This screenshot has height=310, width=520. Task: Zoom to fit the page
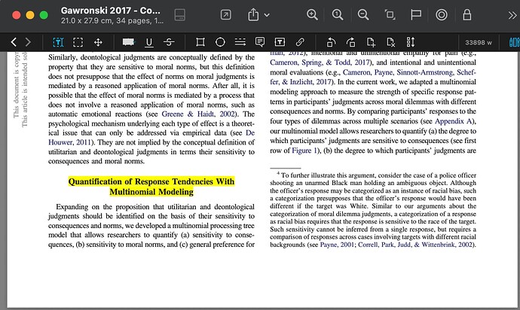(x=390, y=14)
